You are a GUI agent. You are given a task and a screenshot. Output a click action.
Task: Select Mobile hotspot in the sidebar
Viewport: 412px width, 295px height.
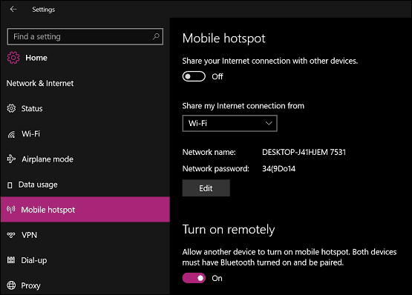[85, 210]
